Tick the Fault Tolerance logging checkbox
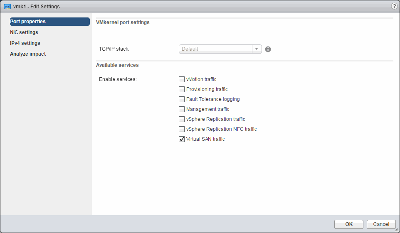 tap(182, 99)
